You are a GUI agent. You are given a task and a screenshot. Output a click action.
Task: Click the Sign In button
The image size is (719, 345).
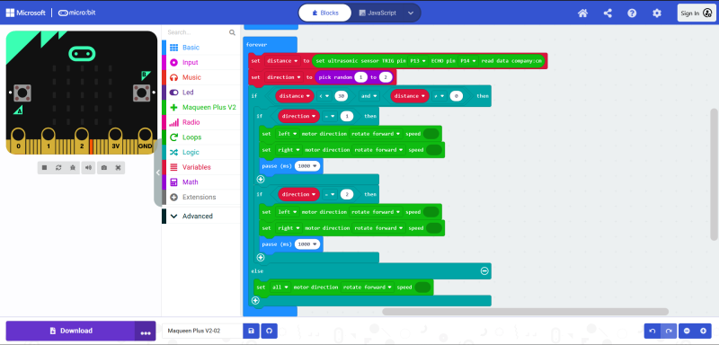tap(696, 13)
